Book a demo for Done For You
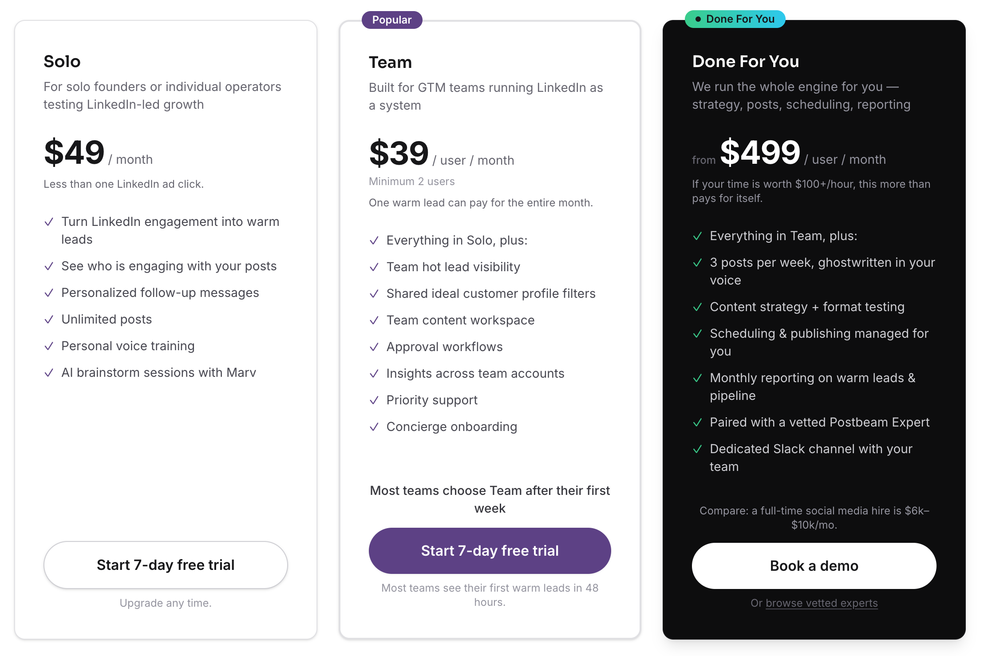Viewport: 988px width, 656px height. [814, 565]
